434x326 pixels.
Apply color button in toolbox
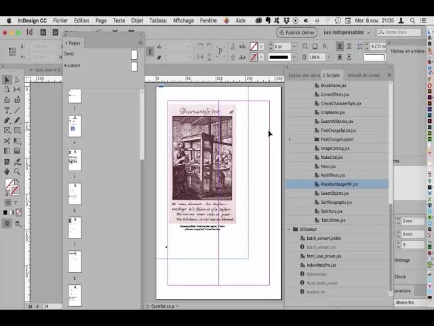point(5,213)
